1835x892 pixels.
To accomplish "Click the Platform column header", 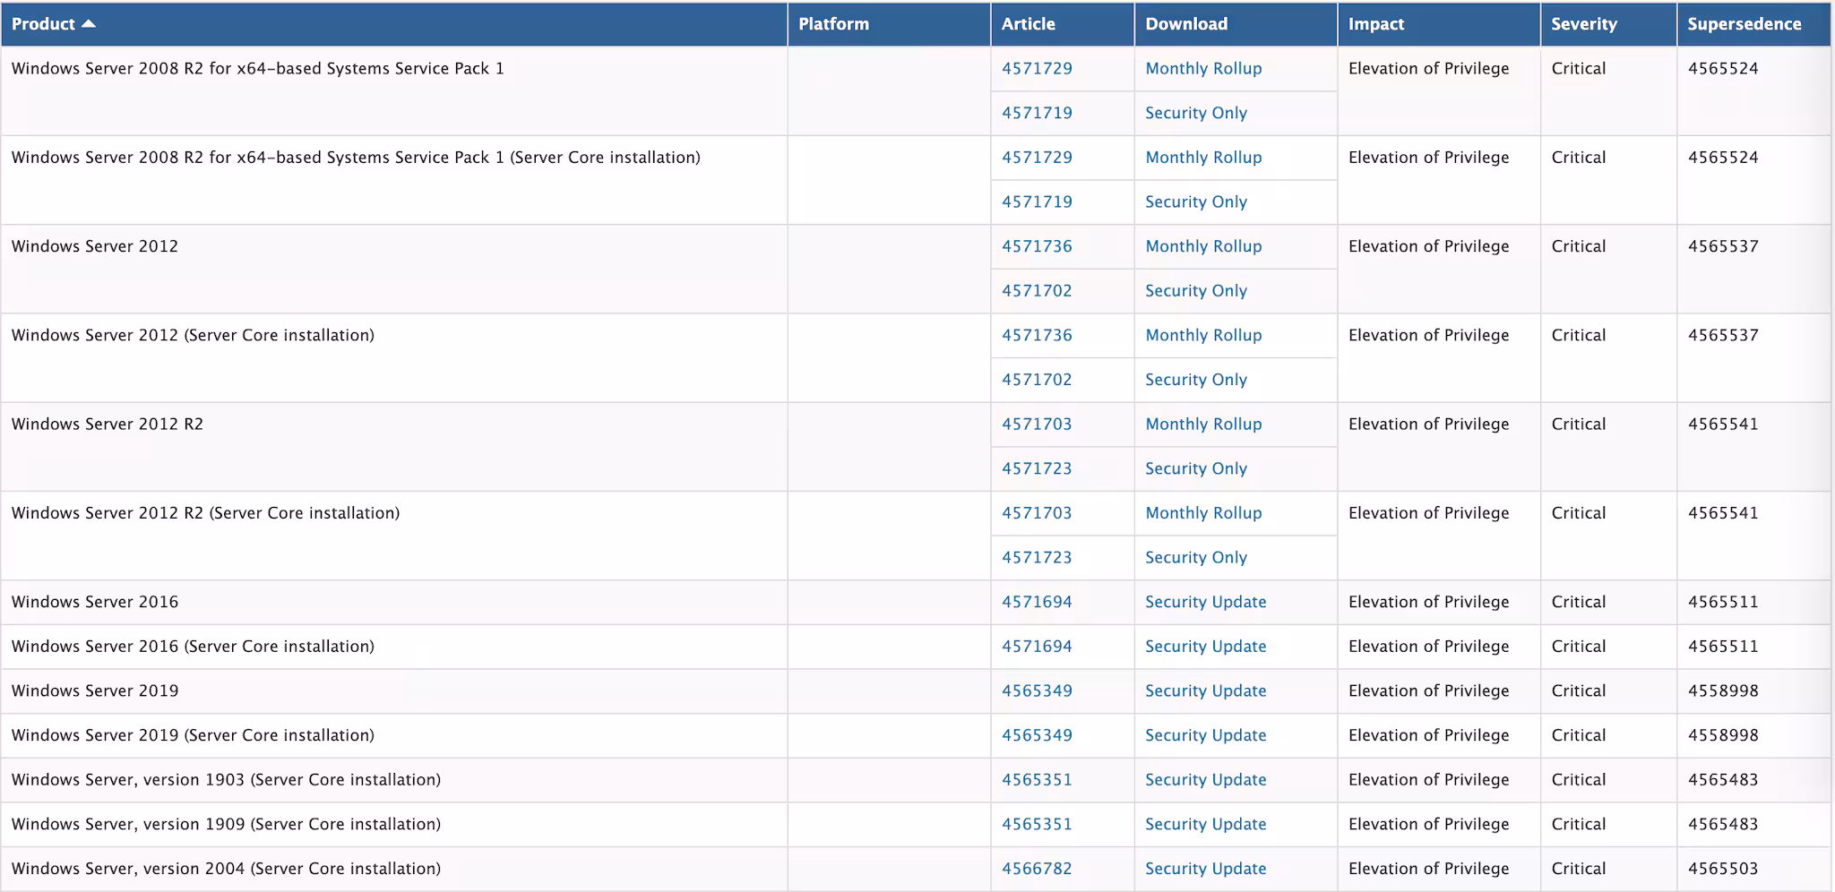I will [833, 24].
